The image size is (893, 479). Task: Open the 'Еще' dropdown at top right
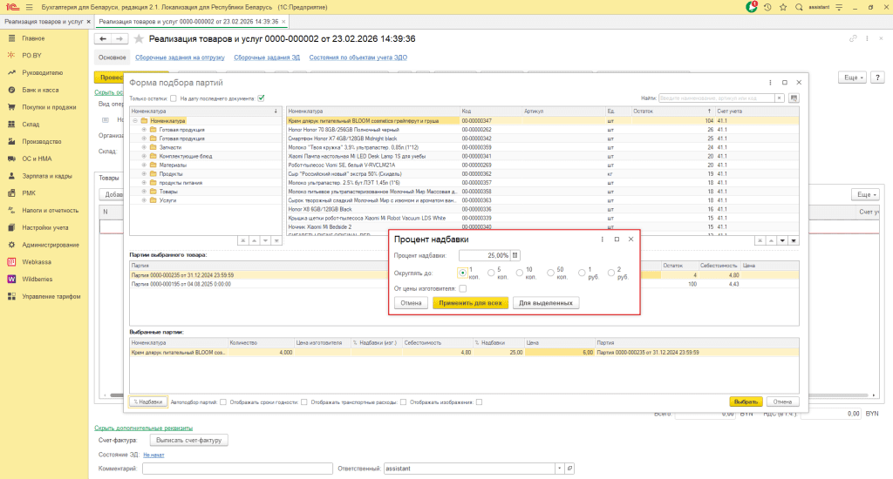click(852, 78)
